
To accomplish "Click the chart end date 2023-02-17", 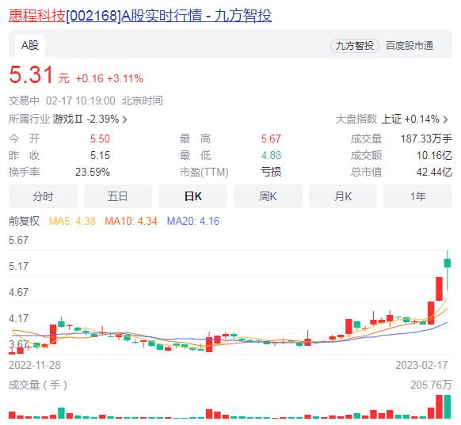I will coord(421,365).
